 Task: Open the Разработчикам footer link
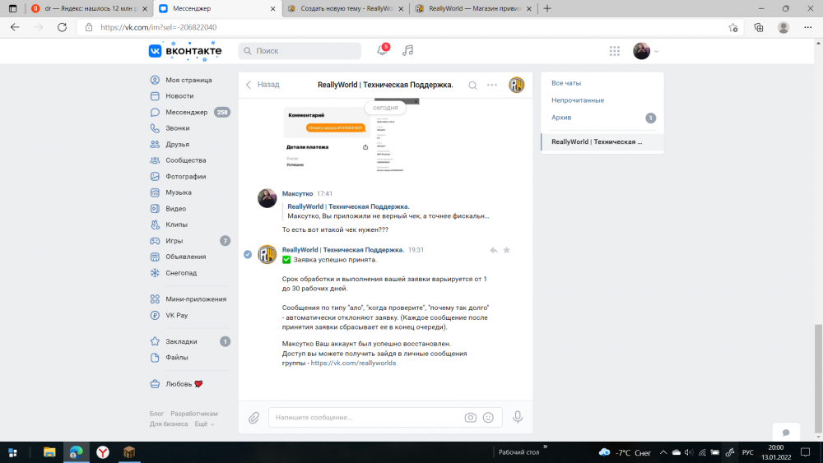[194, 414]
